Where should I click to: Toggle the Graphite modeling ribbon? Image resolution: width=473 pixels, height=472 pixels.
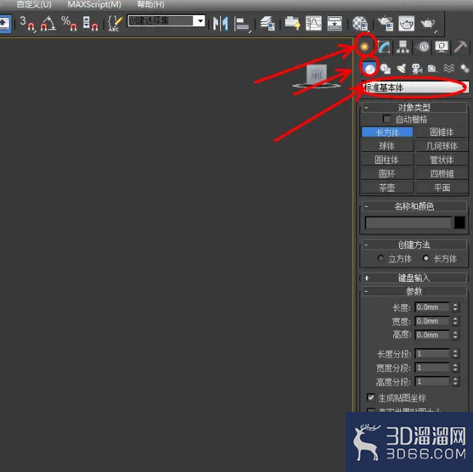click(292, 23)
